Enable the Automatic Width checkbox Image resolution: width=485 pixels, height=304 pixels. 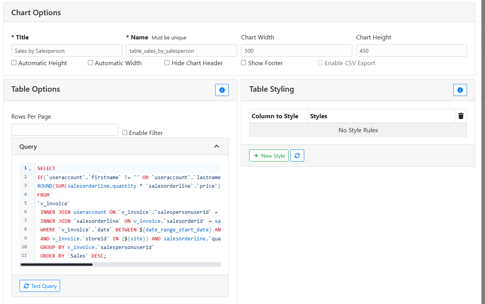click(x=91, y=63)
